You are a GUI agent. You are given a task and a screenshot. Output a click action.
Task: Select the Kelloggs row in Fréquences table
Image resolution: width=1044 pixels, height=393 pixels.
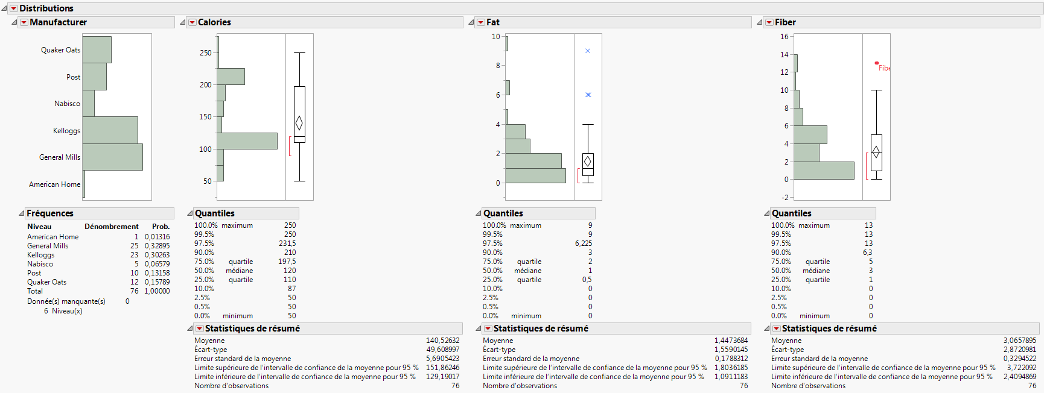[x=98, y=255]
